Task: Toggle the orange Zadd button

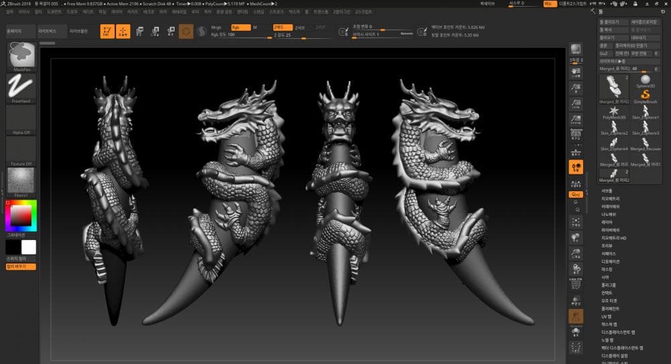Action: (x=282, y=27)
